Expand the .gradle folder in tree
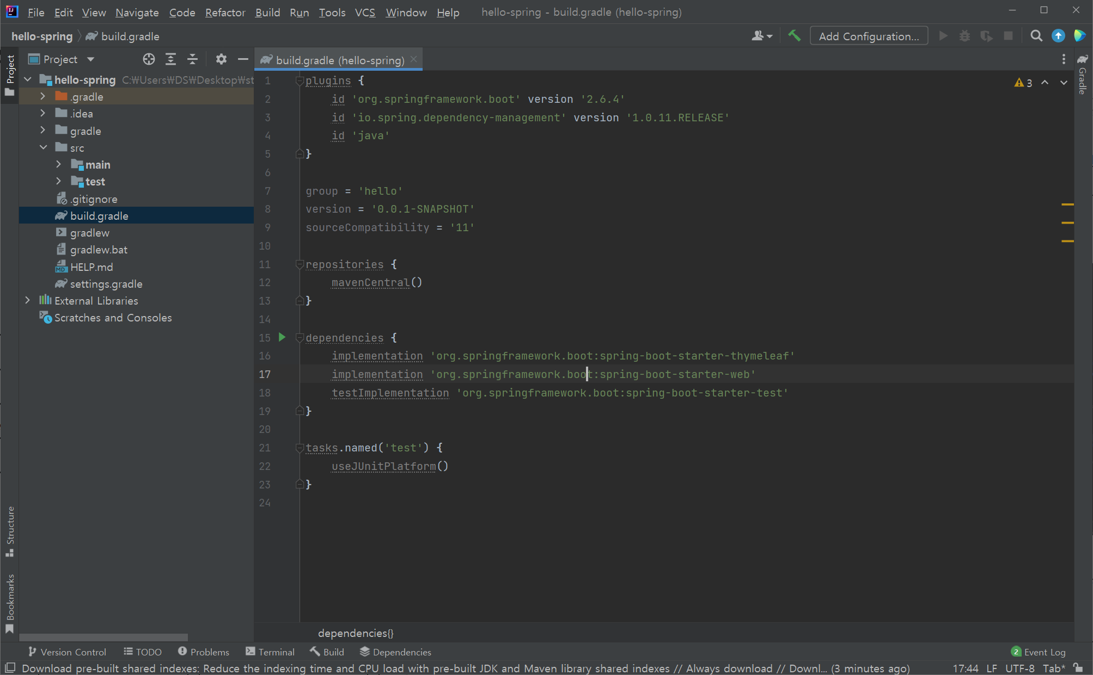The height and width of the screenshot is (675, 1093). point(42,96)
